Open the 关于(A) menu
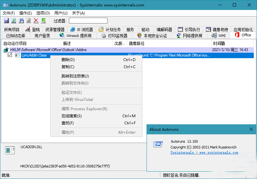The image size is (257, 179). tap(79, 13)
